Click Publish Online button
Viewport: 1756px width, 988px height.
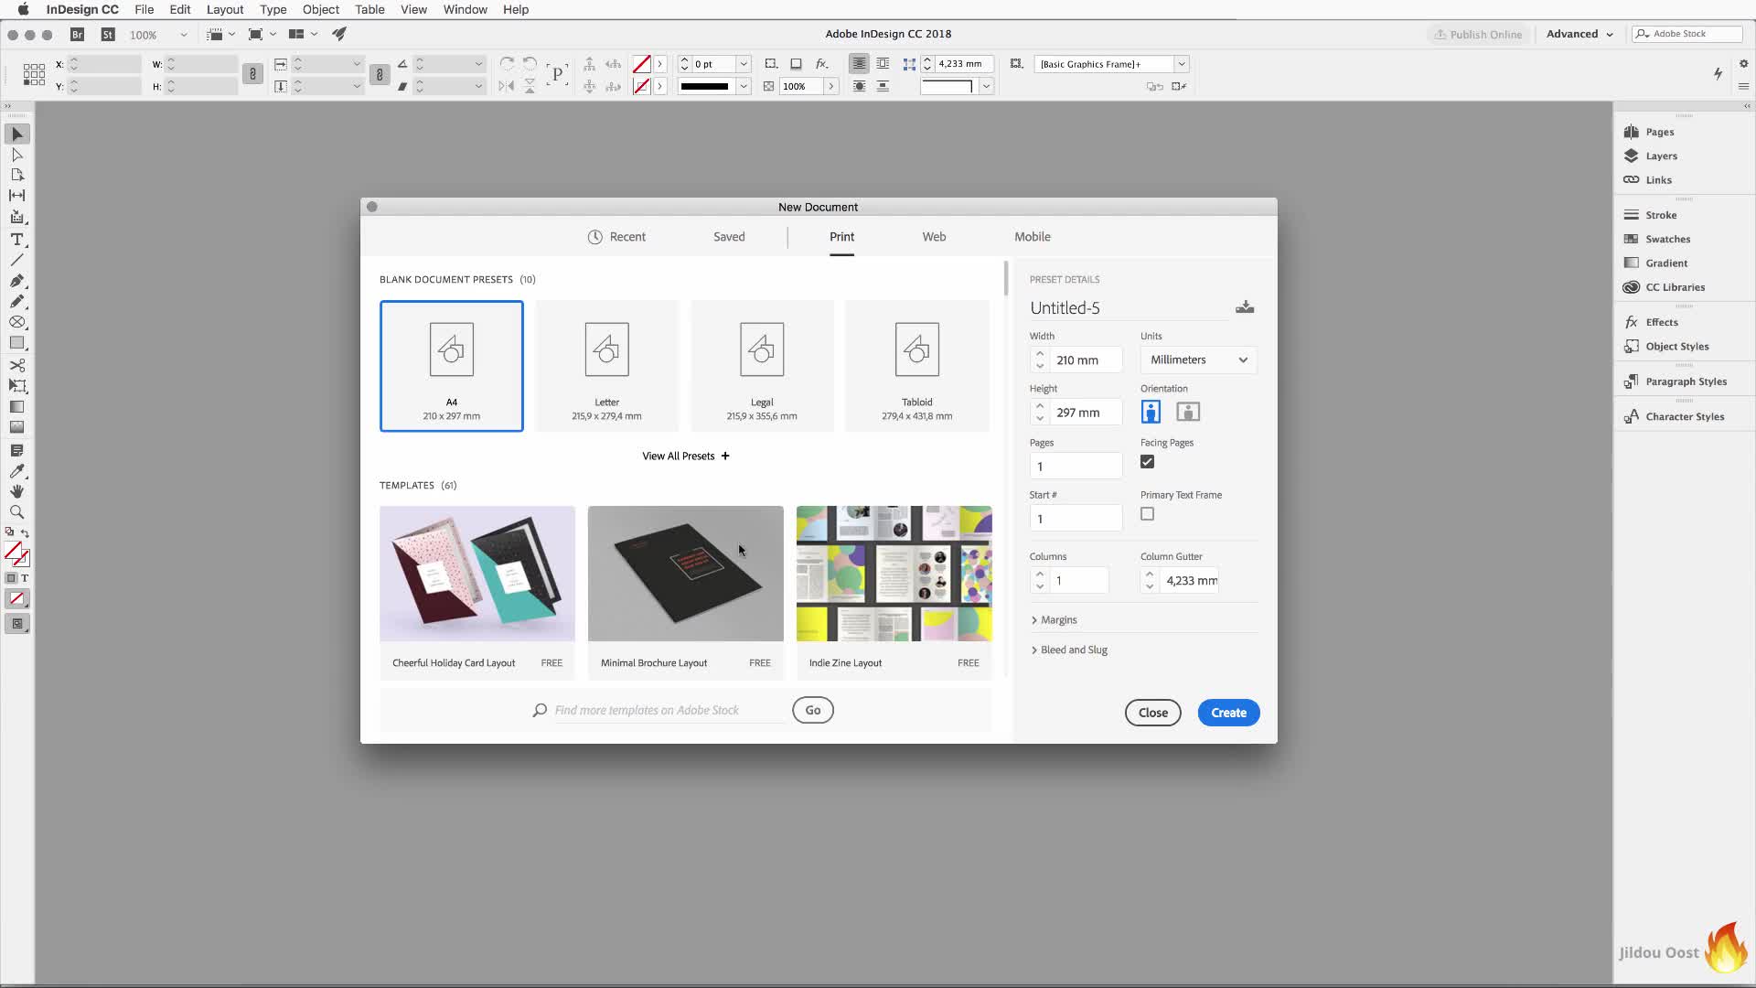(x=1478, y=34)
